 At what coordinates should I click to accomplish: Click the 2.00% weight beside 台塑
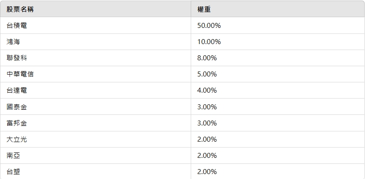(x=207, y=172)
